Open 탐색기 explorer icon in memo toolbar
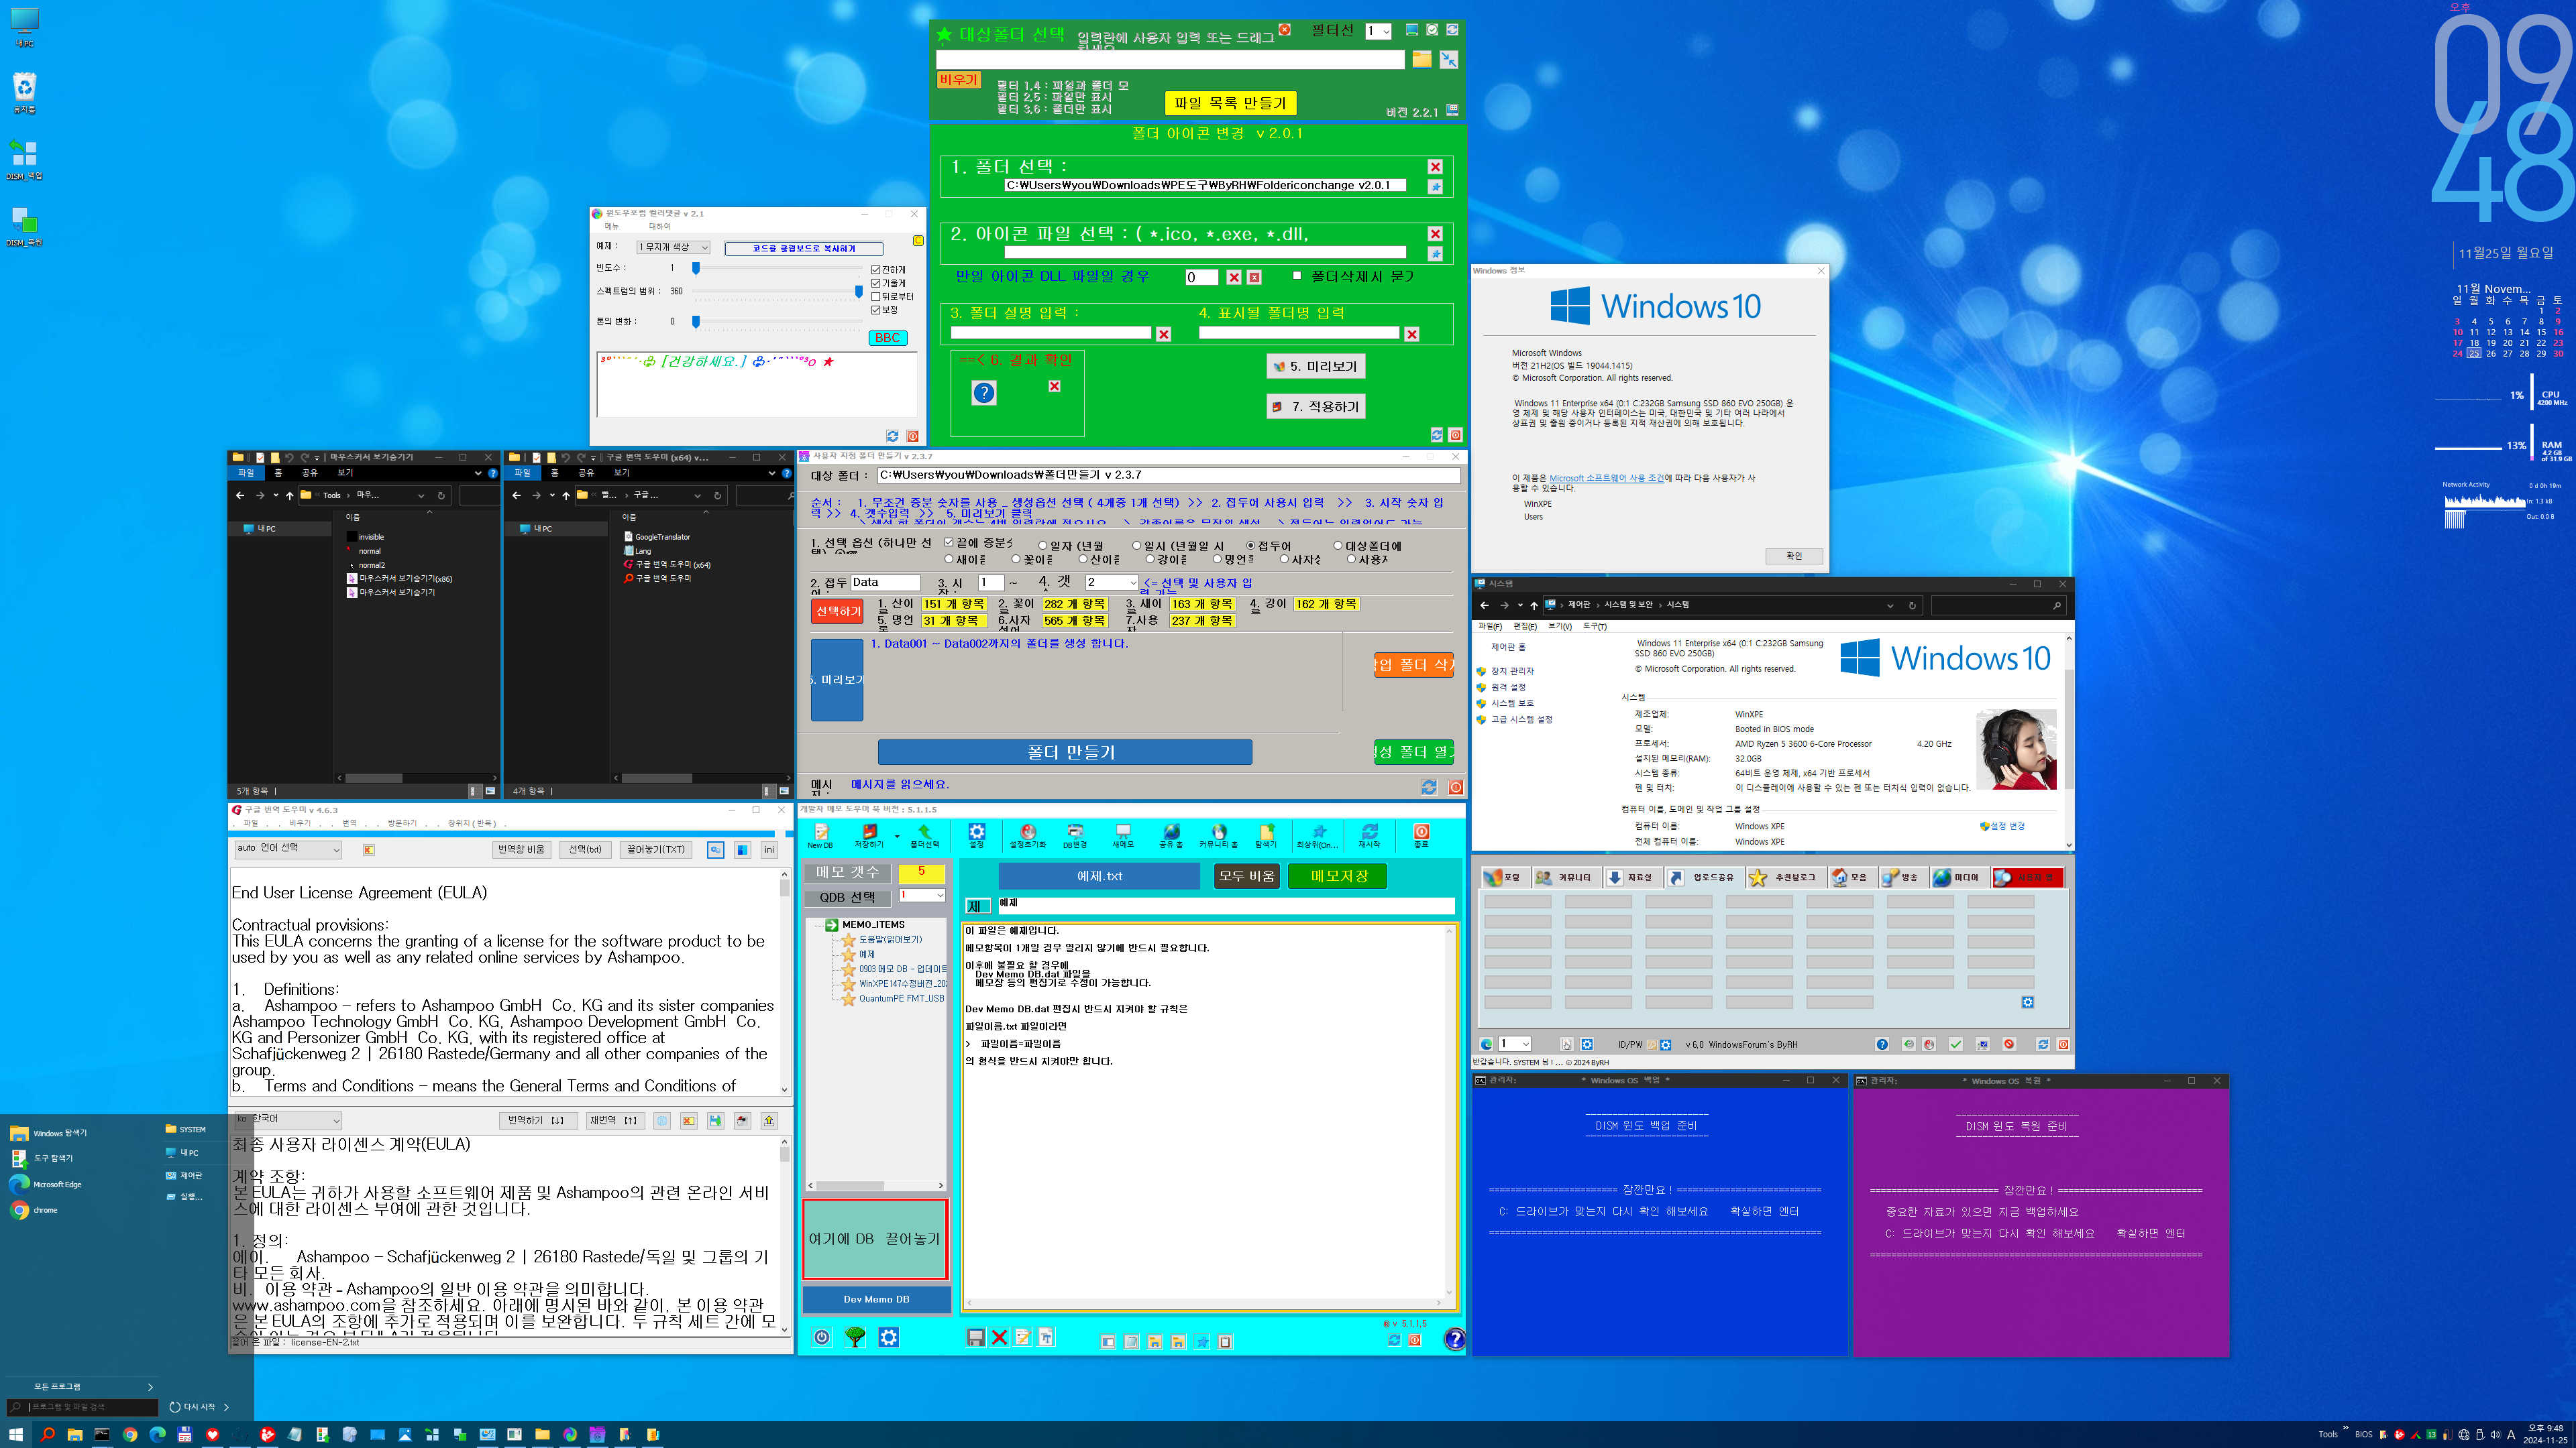 [1266, 835]
